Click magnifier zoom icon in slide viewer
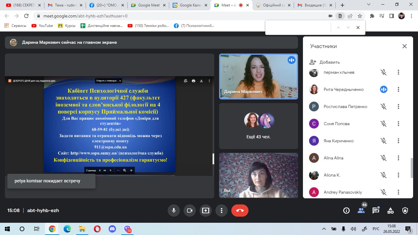This screenshot has width=418, height=235. pyautogui.click(x=125, y=170)
